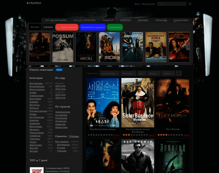219x173 pixels.
Task: Expand the Страны filter dropdown
Action: click(168, 73)
